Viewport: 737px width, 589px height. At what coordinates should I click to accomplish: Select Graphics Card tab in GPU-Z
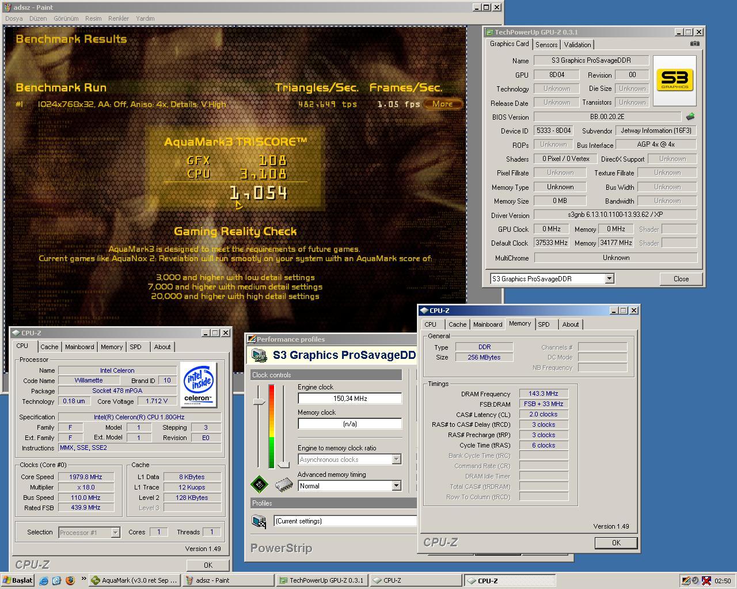point(509,44)
